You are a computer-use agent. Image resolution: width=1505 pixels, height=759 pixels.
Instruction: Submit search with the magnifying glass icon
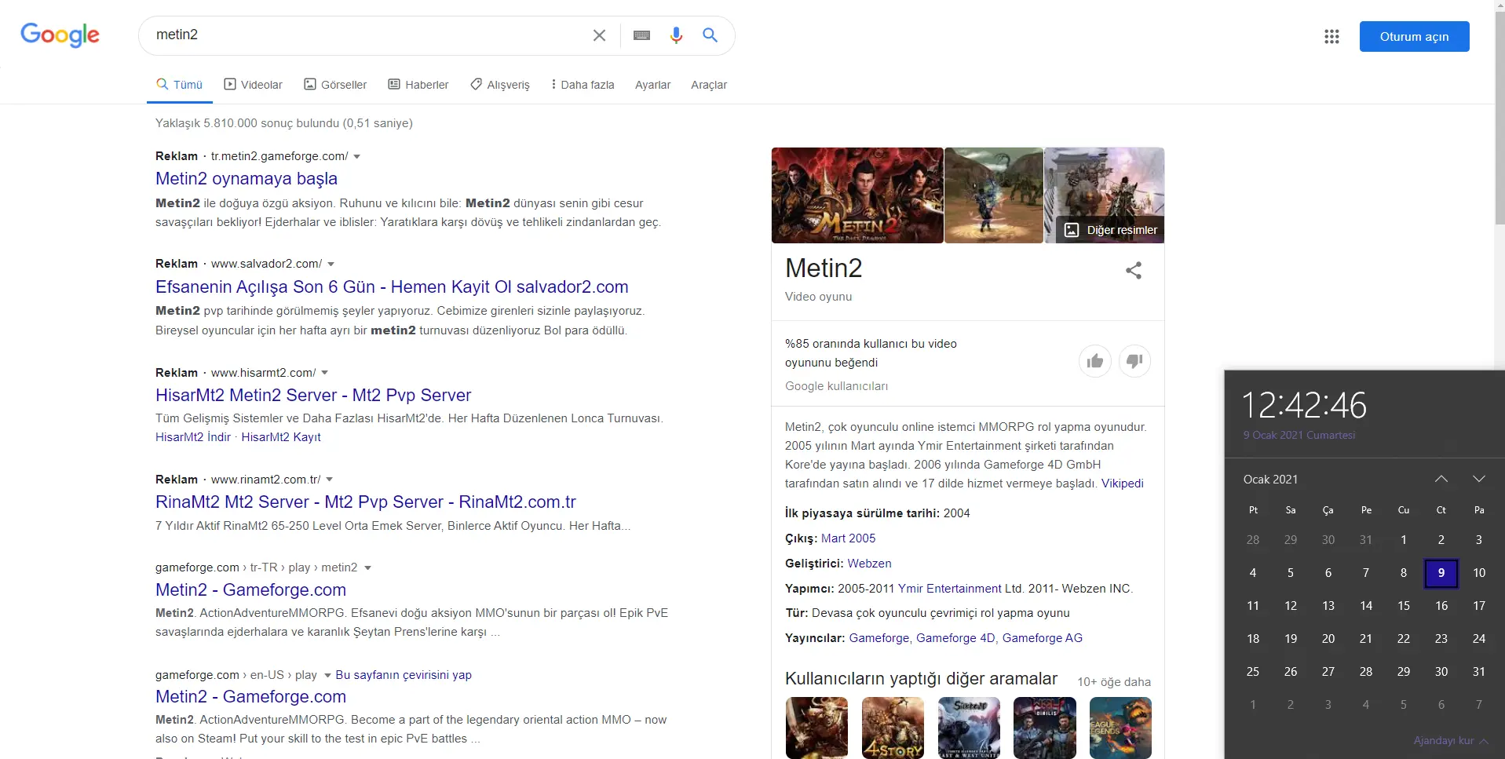(x=710, y=35)
